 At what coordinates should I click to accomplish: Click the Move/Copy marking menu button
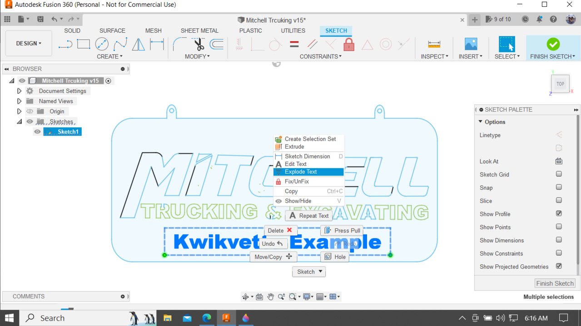point(273,257)
